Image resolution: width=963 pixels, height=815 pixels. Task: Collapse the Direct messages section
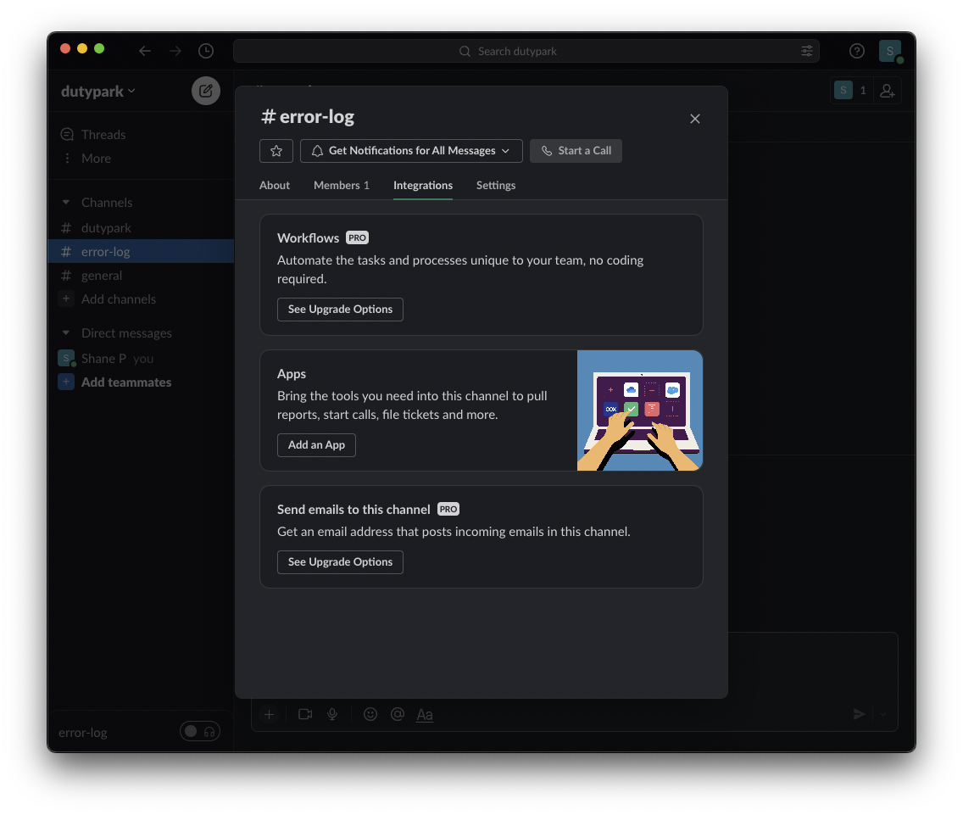(66, 333)
